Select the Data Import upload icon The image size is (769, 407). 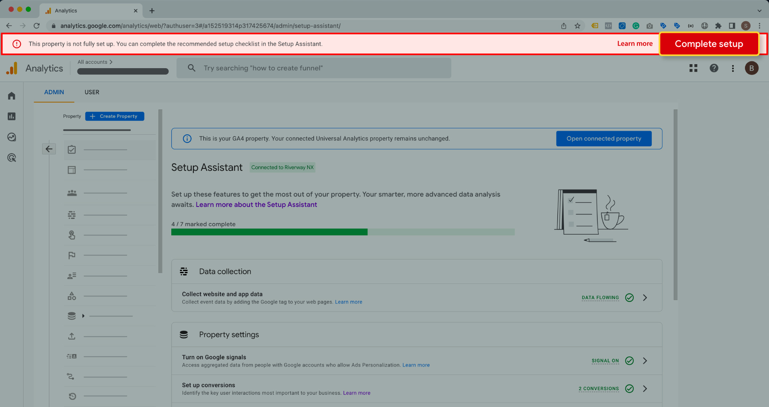[x=72, y=336]
